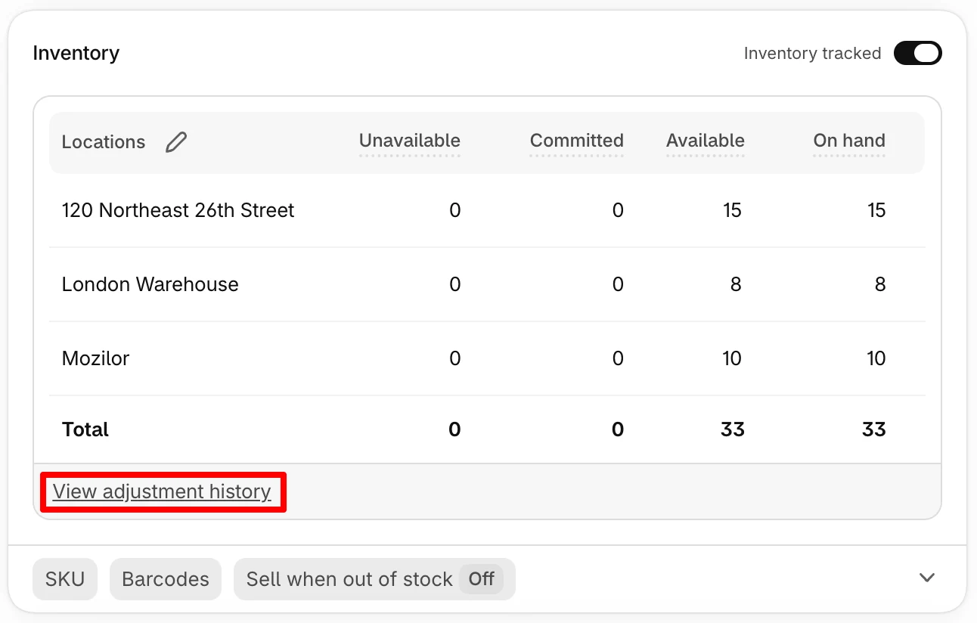Viewport: 977px width, 623px height.
Task: Click Unavailable quantity for London Warehouse
Action: (454, 284)
